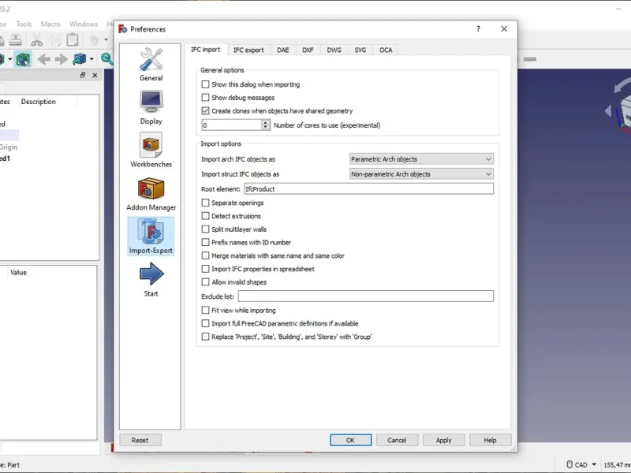Image resolution: width=631 pixels, height=473 pixels.
Task: Open the draw style dropdown arrow
Action: point(10,60)
